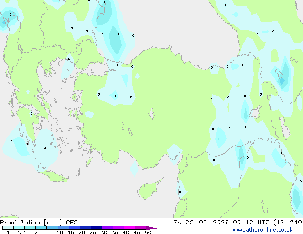Pick the 5–10 mm legend color cell
Viewport: 303px width, 234px height.
tap(52, 228)
